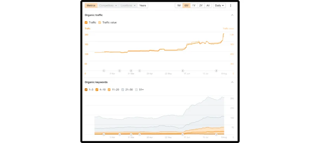Click the G marker before 5 Mar in Organic keywords chart

click(x=104, y=134)
